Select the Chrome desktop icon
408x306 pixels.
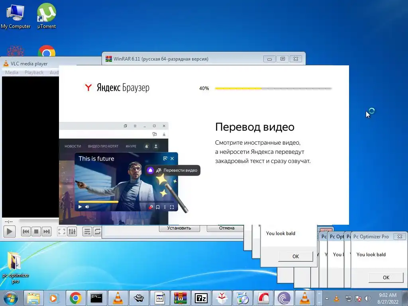(x=47, y=51)
